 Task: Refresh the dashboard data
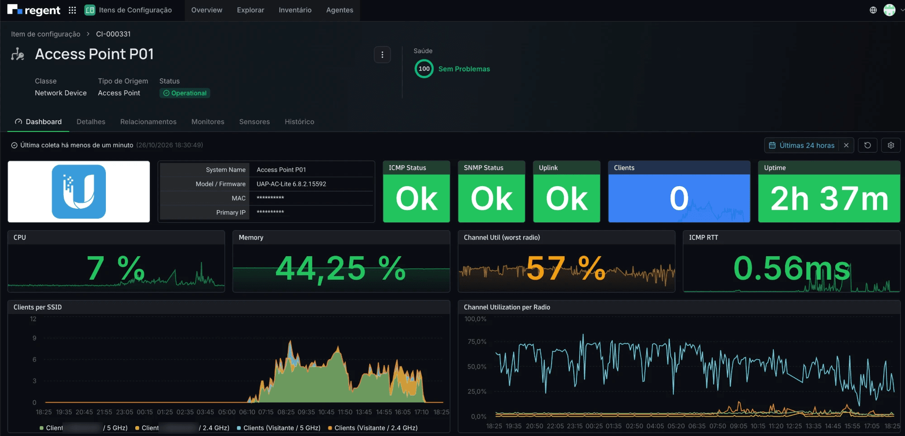pos(867,145)
